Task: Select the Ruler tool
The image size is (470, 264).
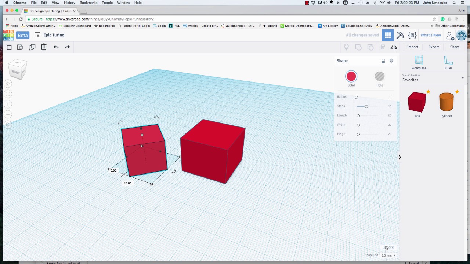Action: [x=448, y=63]
